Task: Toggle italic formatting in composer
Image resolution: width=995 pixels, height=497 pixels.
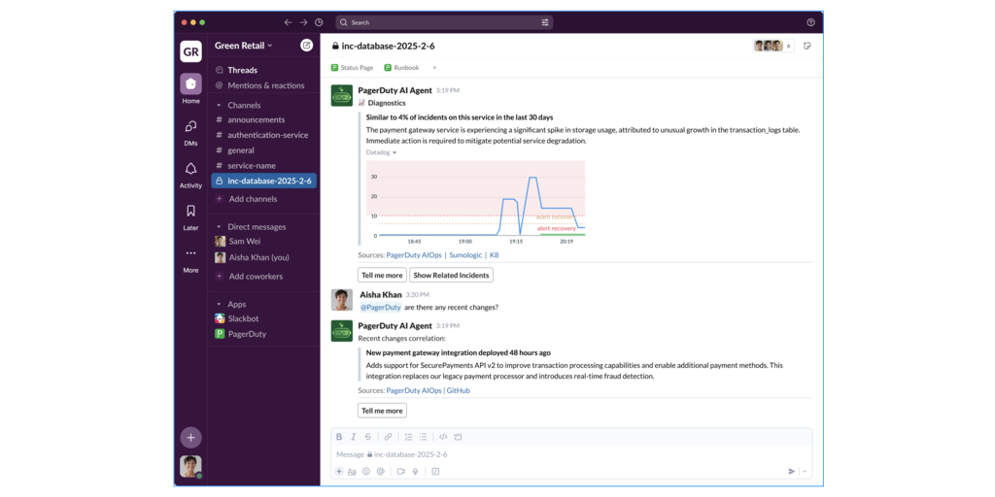Action: click(354, 437)
